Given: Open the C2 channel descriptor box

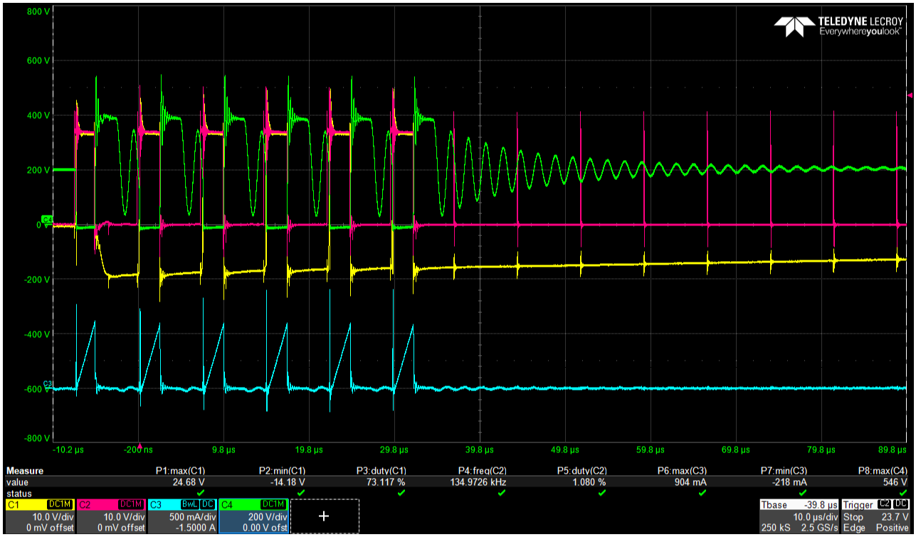Looking at the screenshot, I should click(111, 516).
